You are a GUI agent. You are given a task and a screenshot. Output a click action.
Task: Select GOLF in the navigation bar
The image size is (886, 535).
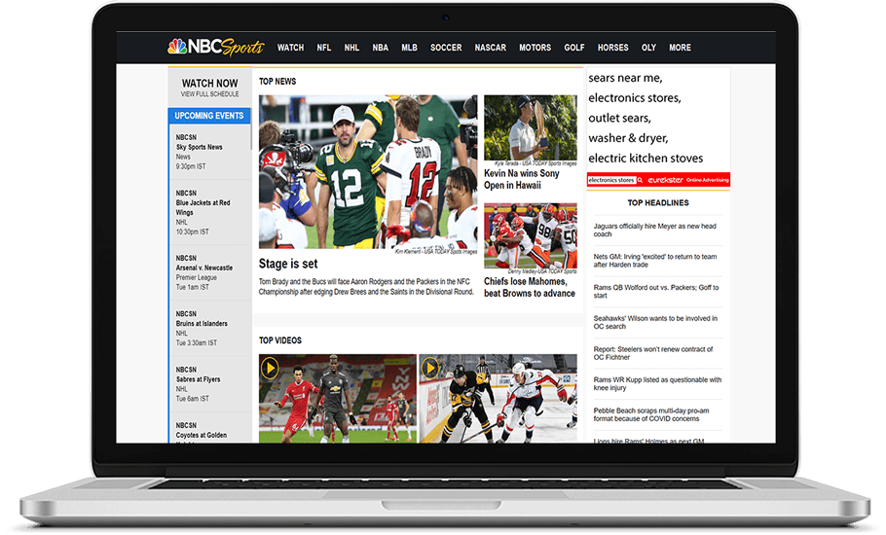[574, 48]
